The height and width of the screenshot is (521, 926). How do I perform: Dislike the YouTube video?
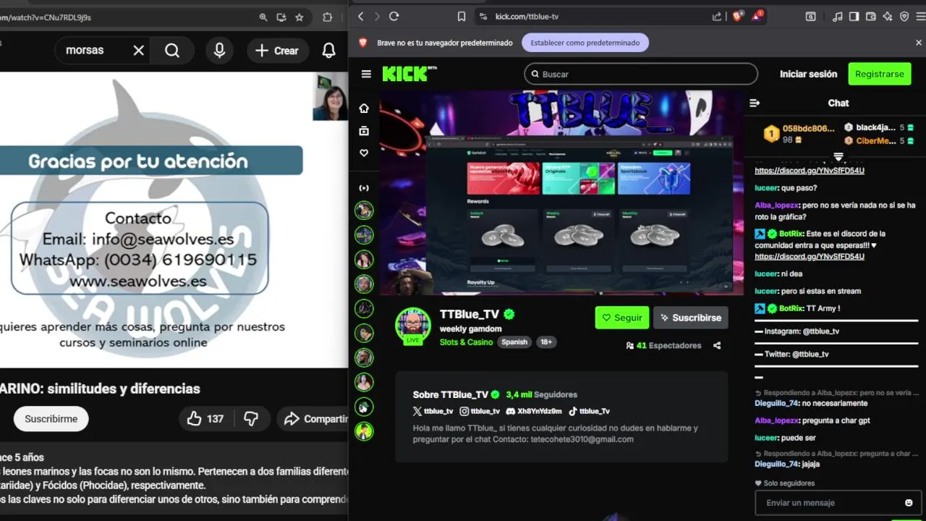tap(251, 418)
